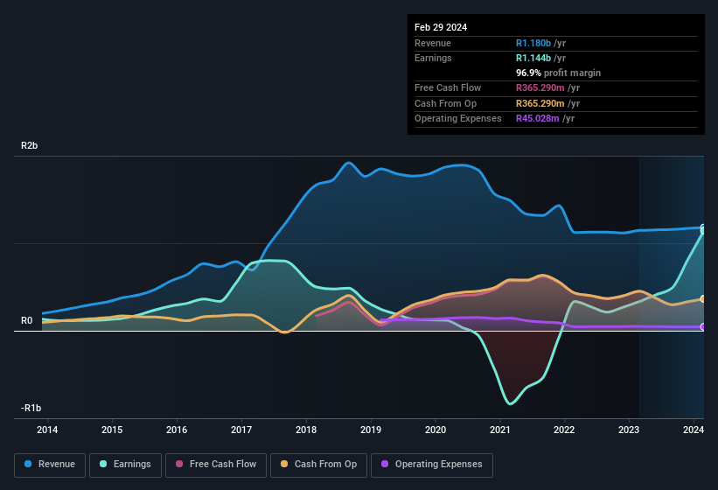Toggle the Operating Expenses legend button
The width and height of the screenshot is (718, 490).
(x=432, y=465)
